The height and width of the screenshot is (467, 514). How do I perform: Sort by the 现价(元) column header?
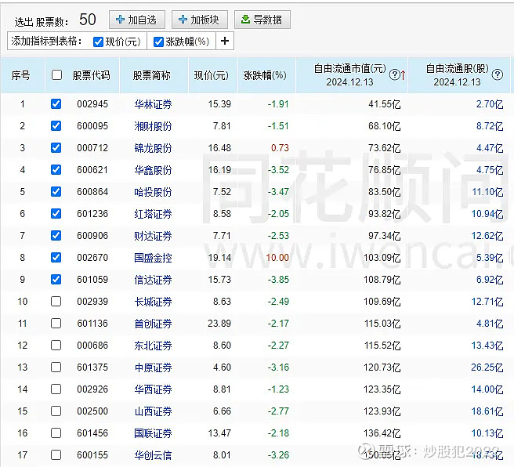click(x=212, y=75)
